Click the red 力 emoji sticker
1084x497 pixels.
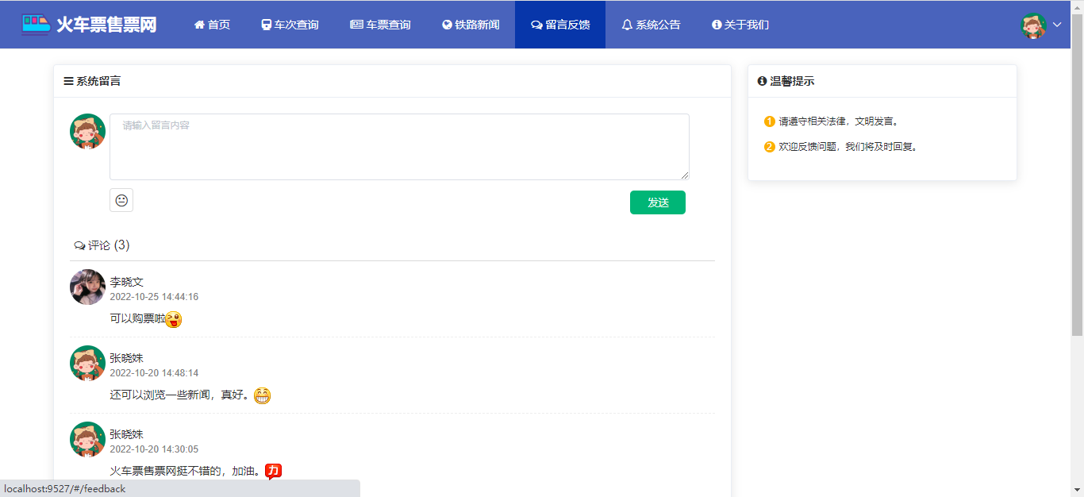click(274, 472)
